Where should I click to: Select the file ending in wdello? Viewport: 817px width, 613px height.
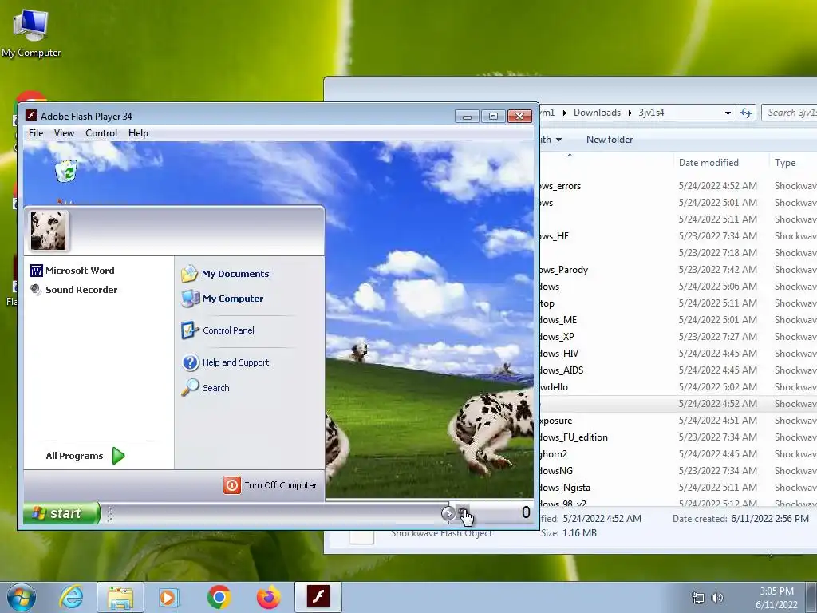pos(554,387)
